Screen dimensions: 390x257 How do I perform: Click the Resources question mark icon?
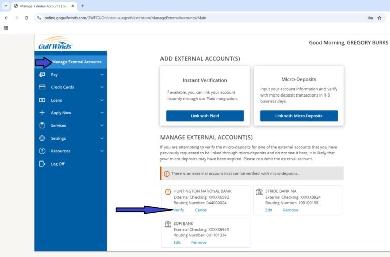(42, 151)
